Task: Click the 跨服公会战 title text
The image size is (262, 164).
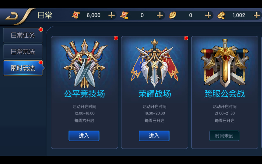Action: point(224,94)
